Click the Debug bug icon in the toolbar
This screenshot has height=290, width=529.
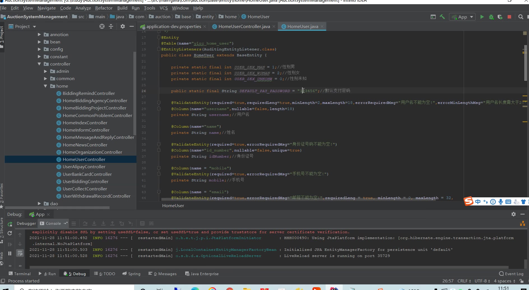tap(491, 17)
